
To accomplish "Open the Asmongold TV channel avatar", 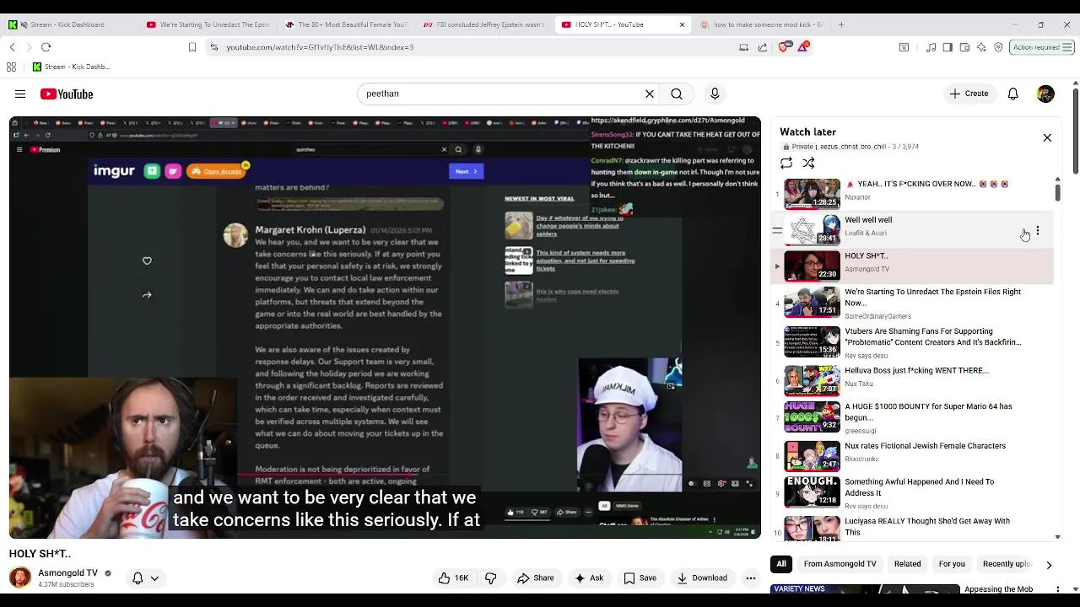I will [x=20, y=577].
